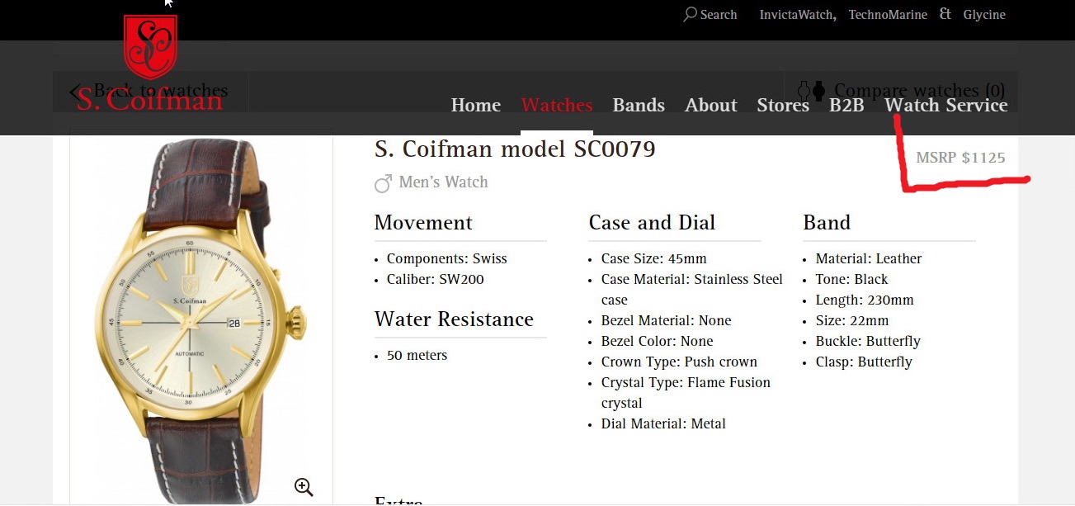Zoom the watch image with magnifier icon
Viewport: 1075px width, 506px height.
pyautogui.click(x=304, y=487)
